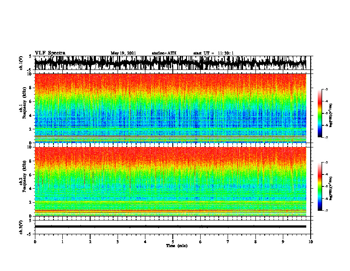Viewport: 350px width, 271px height.
Task: Click time axis tick label "7"
Action: point(228,242)
